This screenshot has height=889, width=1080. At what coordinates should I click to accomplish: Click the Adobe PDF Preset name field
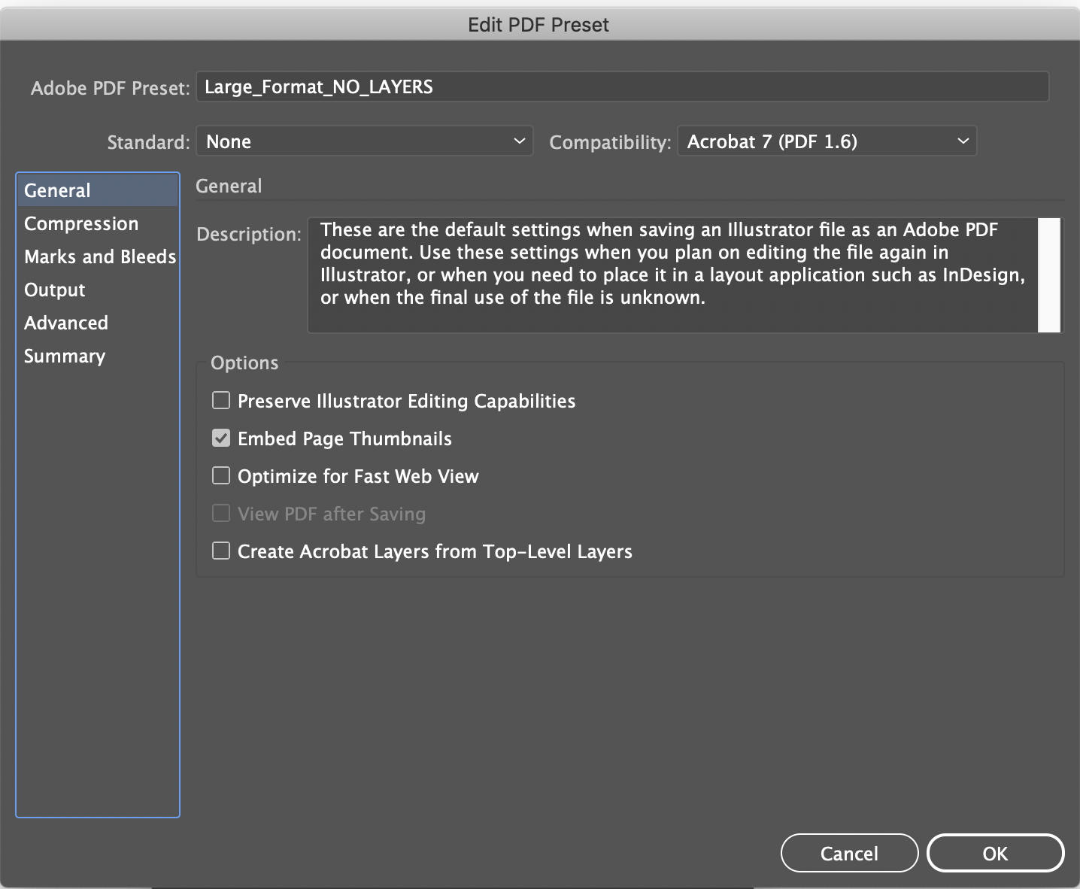[622, 86]
